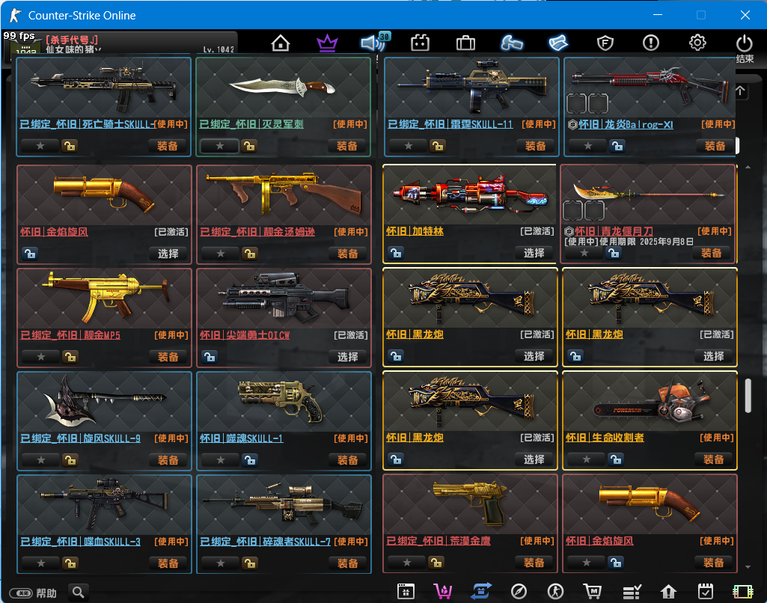
Task: Click the gold lock on 荒漠金鹰 card
Action: pos(436,563)
